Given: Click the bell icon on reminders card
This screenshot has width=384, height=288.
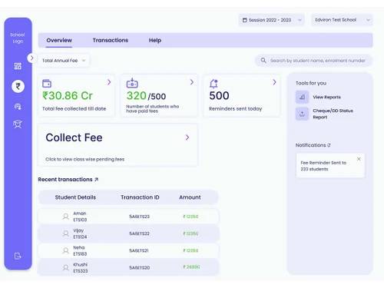Looking at the screenshot, I should pyautogui.click(x=214, y=84).
